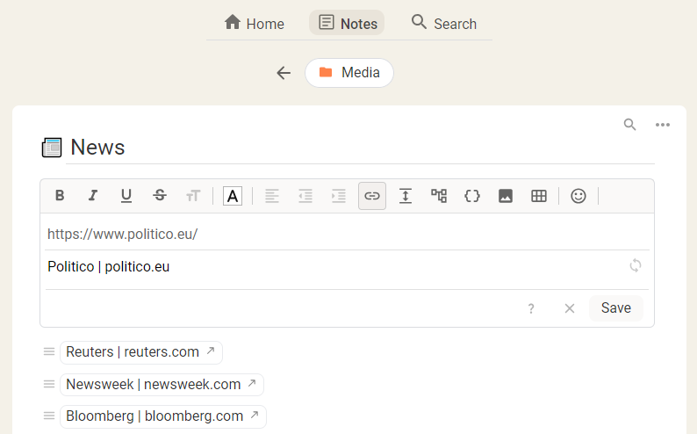Viewport: 697px width, 434px height.
Task: Search within the News note
Action: [629, 125]
